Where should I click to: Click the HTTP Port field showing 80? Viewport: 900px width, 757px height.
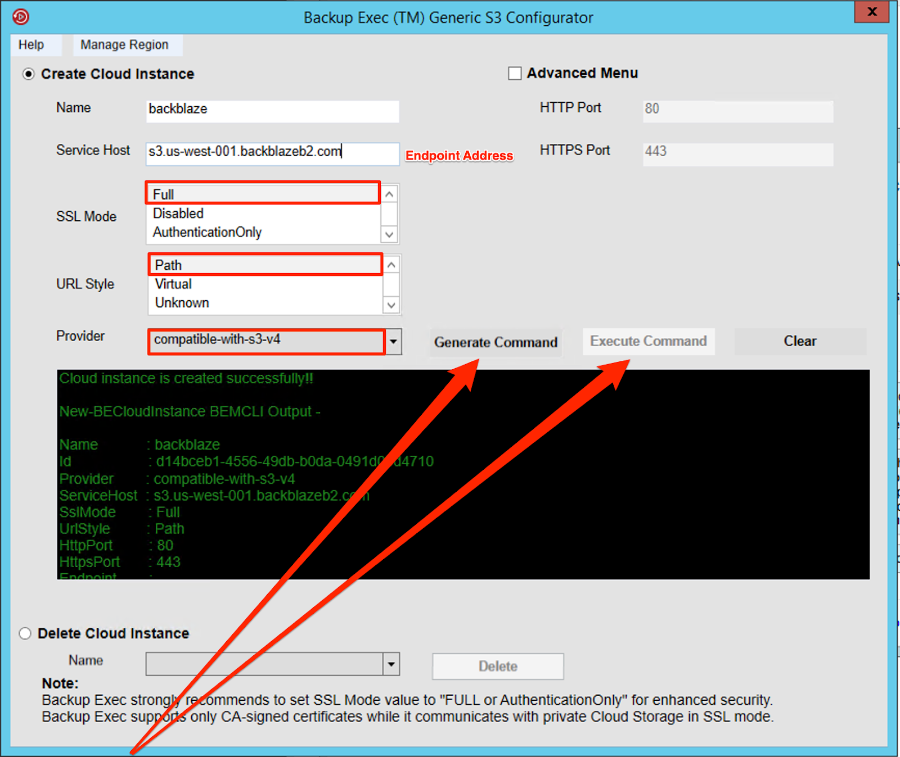[x=738, y=111]
